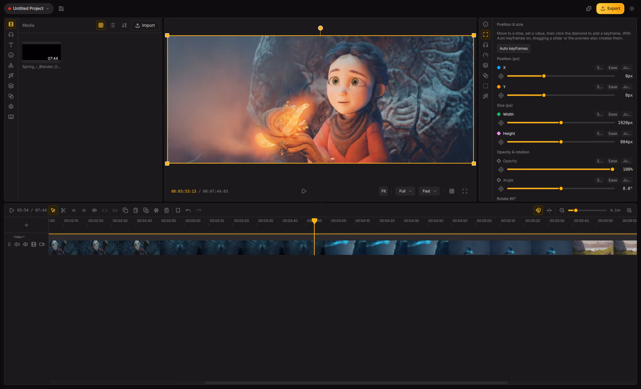
Task: Open the keyboard shortcuts panel in the left sidebar
Action: point(11,117)
